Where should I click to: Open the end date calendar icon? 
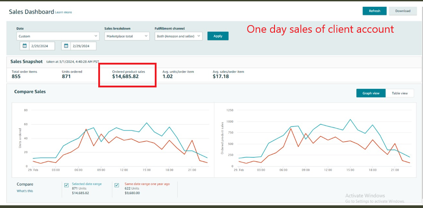click(66, 46)
